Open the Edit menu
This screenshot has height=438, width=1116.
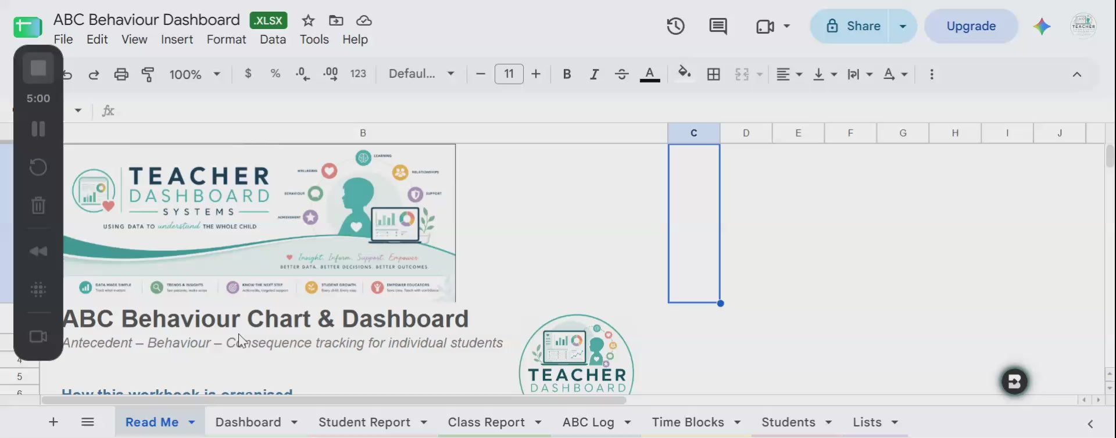click(x=97, y=40)
